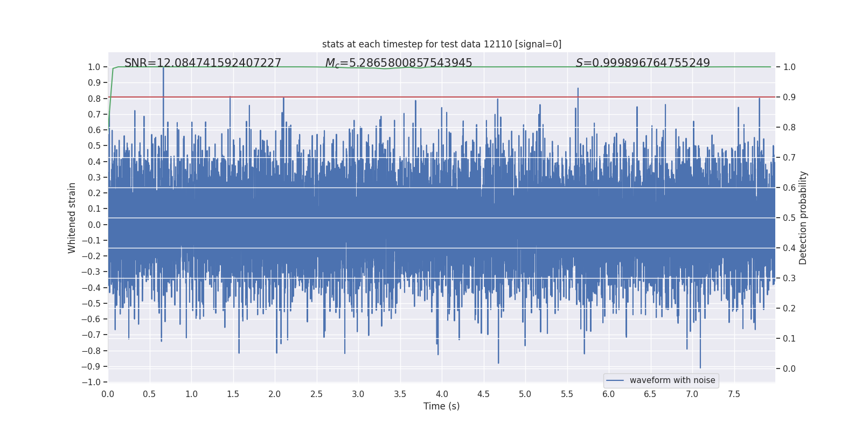Select the SNR=12.084741592407227 annotation
Image resolution: width=862 pixels, height=431 pixels.
(203, 63)
